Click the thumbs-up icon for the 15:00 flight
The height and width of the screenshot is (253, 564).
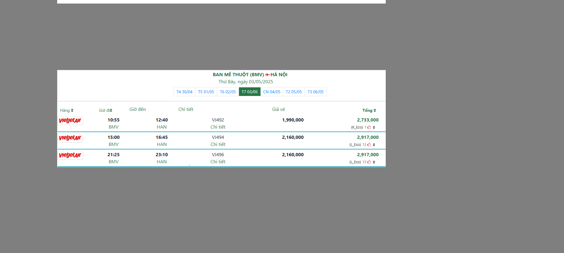369,145
